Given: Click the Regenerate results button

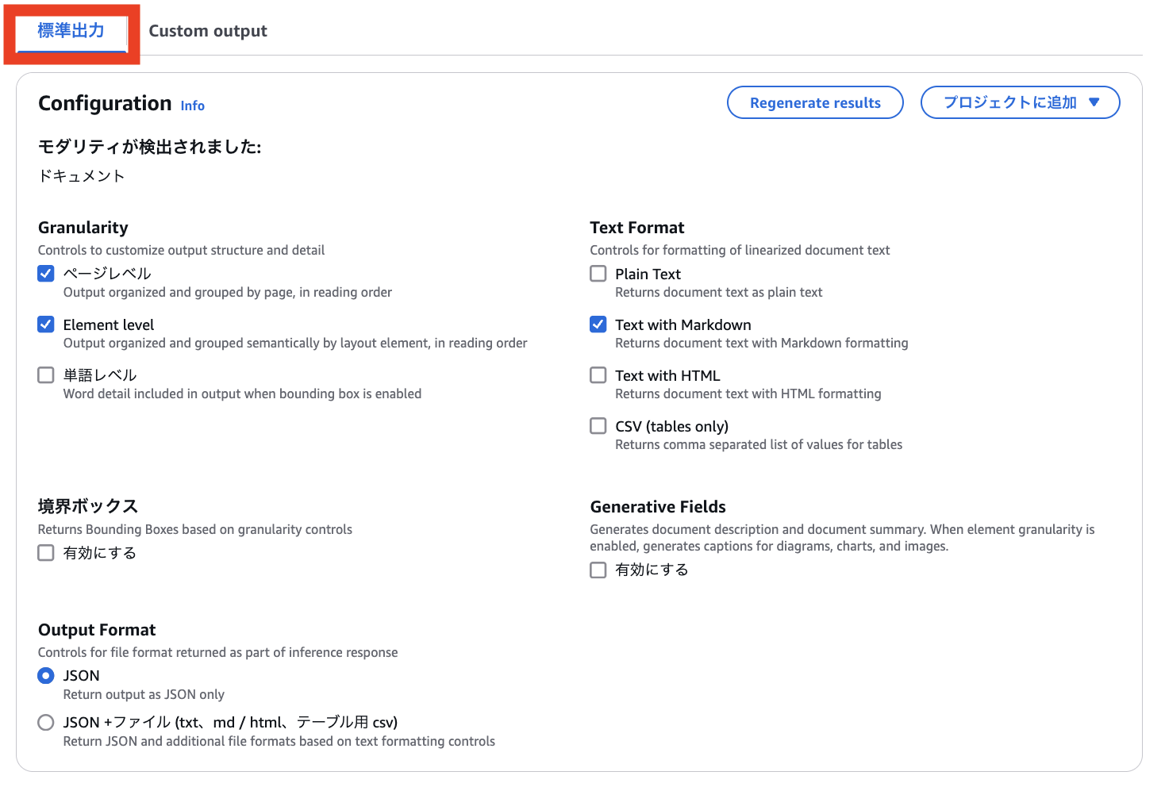Looking at the screenshot, I should click(x=815, y=102).
